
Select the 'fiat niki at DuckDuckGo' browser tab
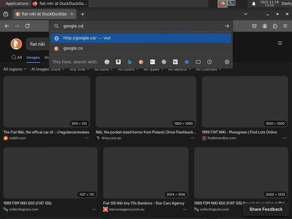[45, 14]
